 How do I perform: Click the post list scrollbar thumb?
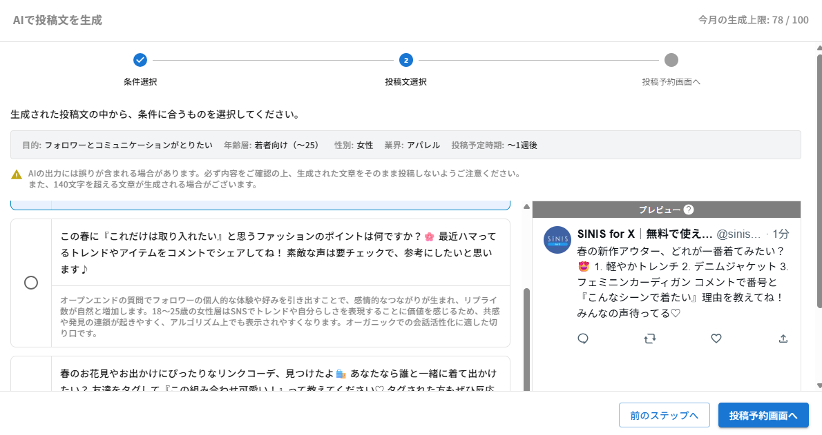[527, 339]
